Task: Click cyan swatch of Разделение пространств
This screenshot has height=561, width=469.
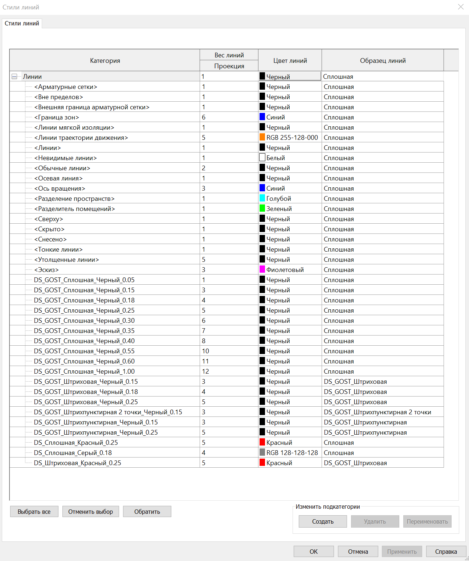Action: [x=262, y=198]
